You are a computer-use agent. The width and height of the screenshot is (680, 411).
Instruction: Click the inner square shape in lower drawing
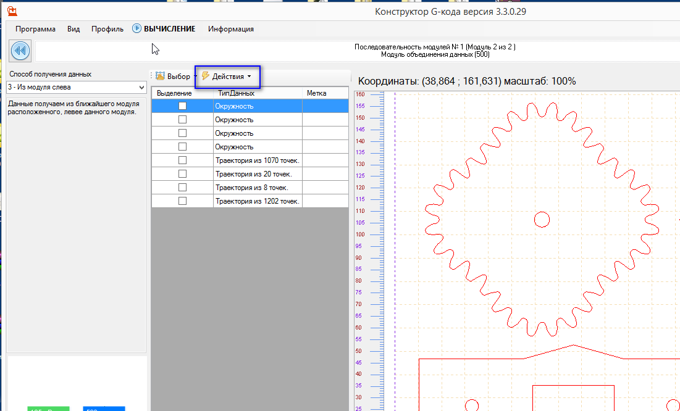click(x=573, y=398)
